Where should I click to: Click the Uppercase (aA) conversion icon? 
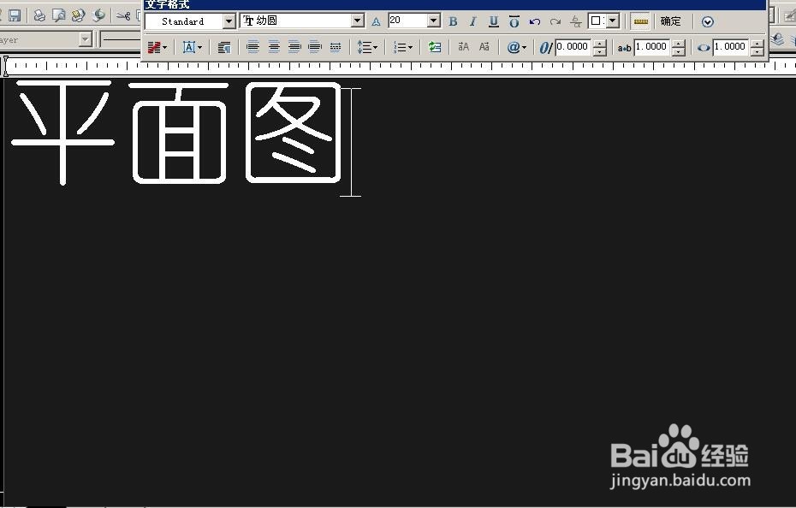tap(462, 47)
